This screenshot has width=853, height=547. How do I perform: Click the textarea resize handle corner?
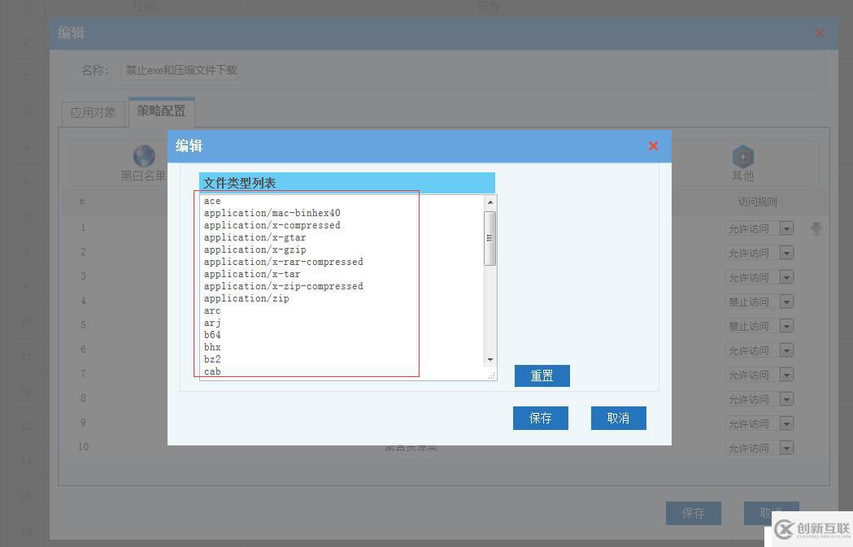(491, 376)
